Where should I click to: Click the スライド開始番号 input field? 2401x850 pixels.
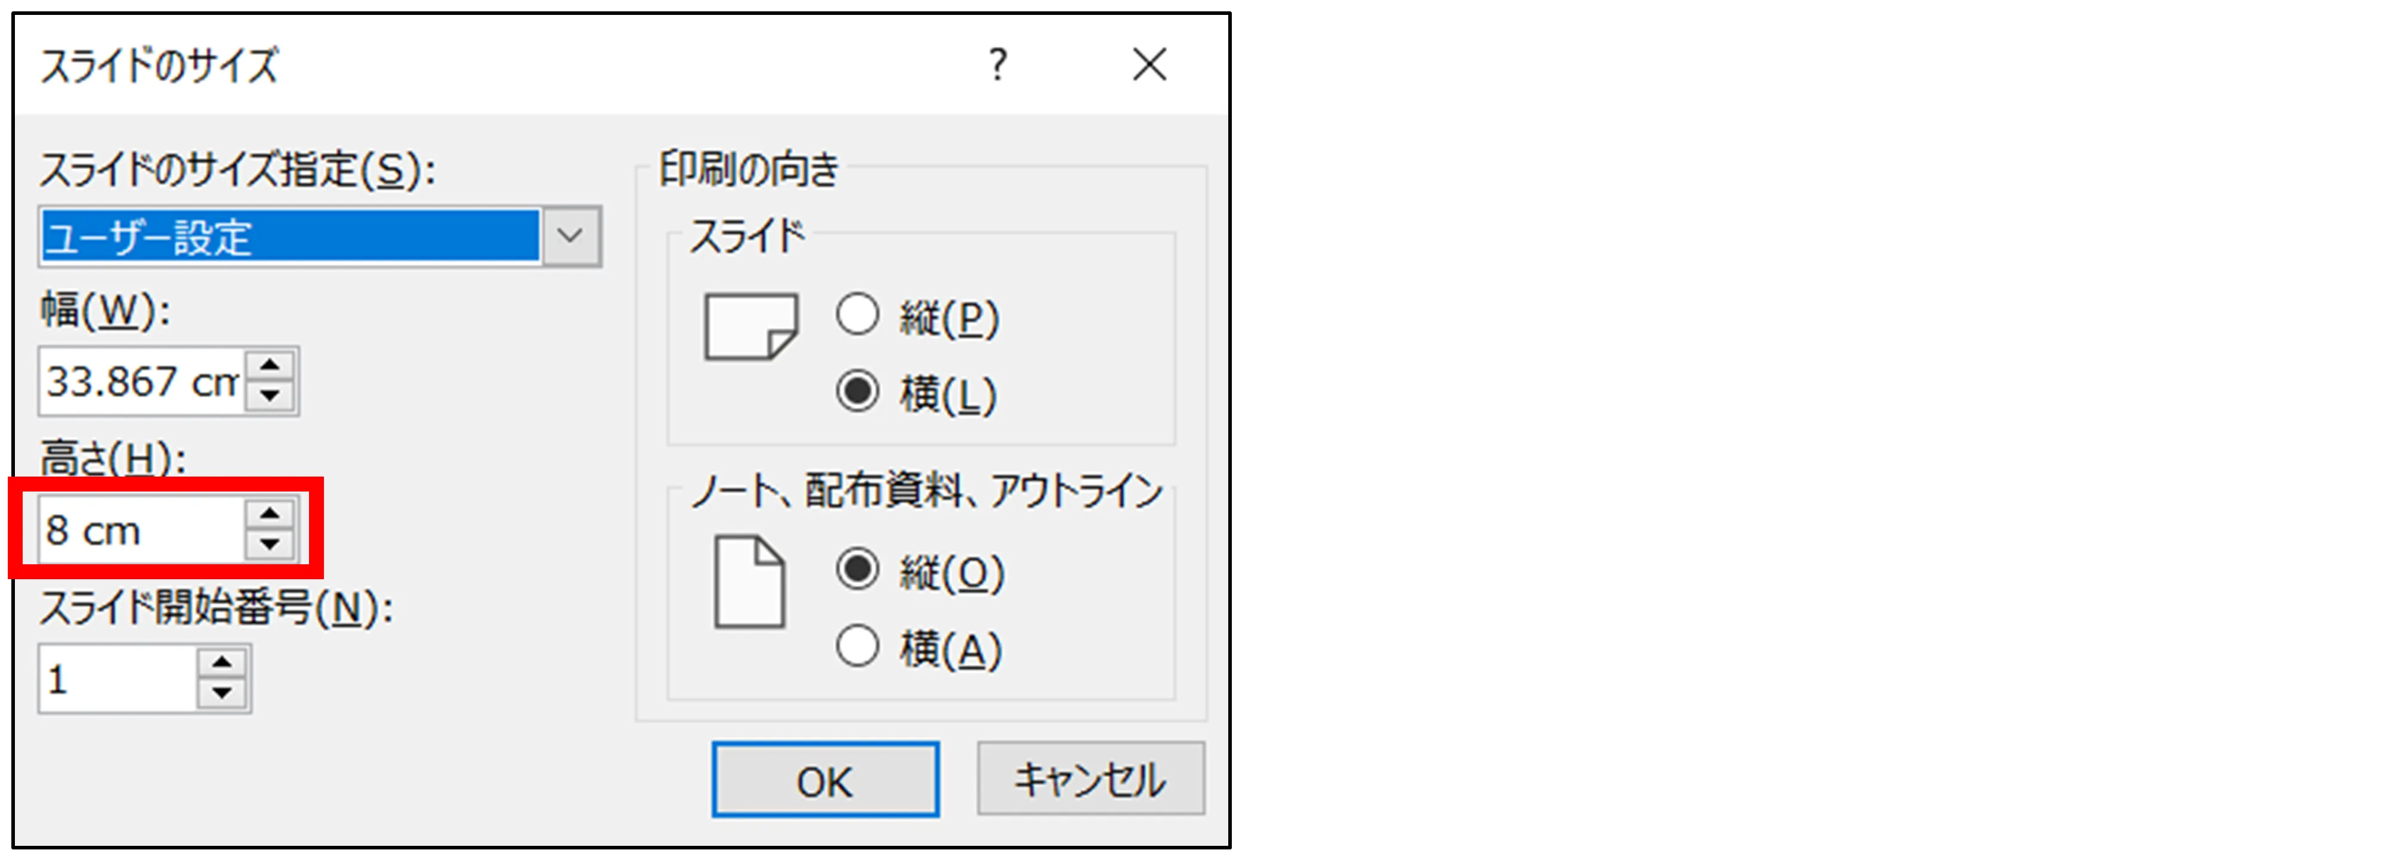click(x=118, y=679)
